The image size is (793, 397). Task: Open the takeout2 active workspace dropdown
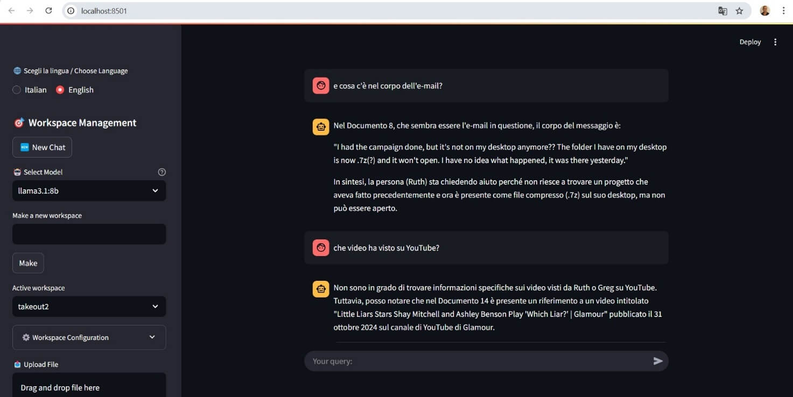(89, 307)
